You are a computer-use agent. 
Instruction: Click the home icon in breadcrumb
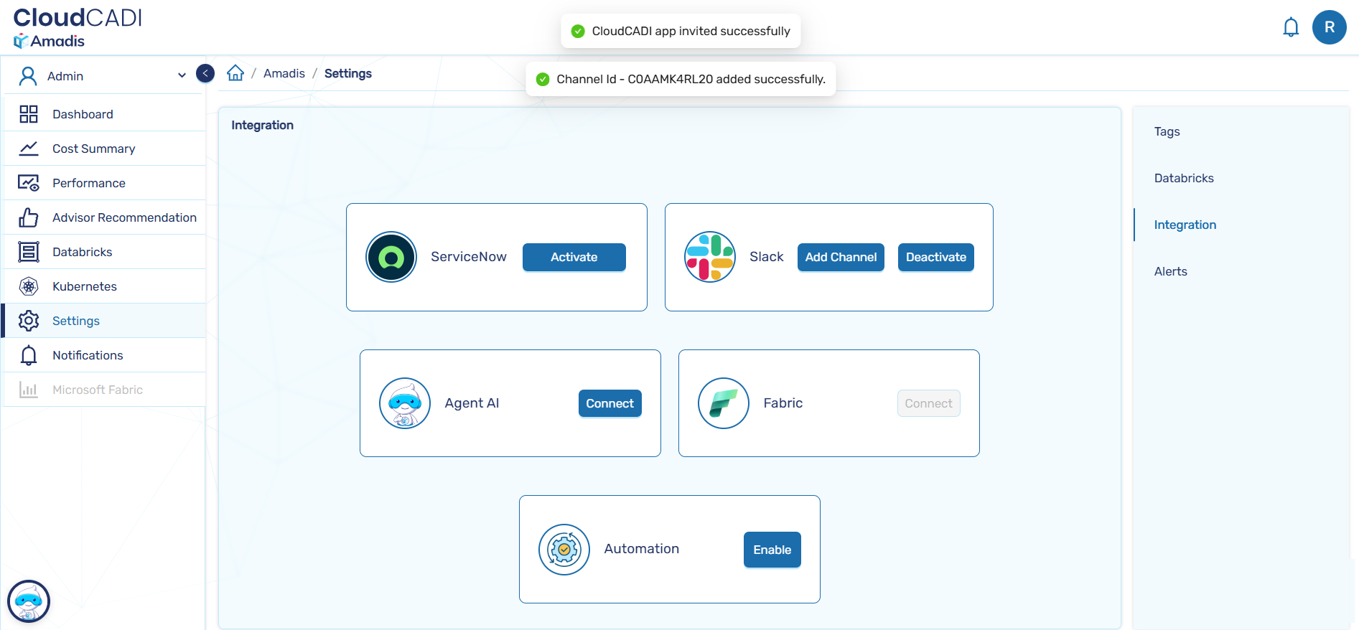tap(235, 73)
